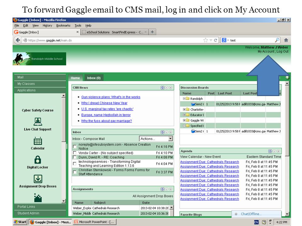Viewport: 302px width, 226px height.
Task: Click the My Account link
Action: click(266, 51)
